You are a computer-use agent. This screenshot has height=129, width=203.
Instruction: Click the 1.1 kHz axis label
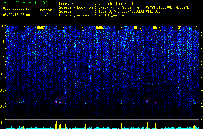[x=3, y=42]
